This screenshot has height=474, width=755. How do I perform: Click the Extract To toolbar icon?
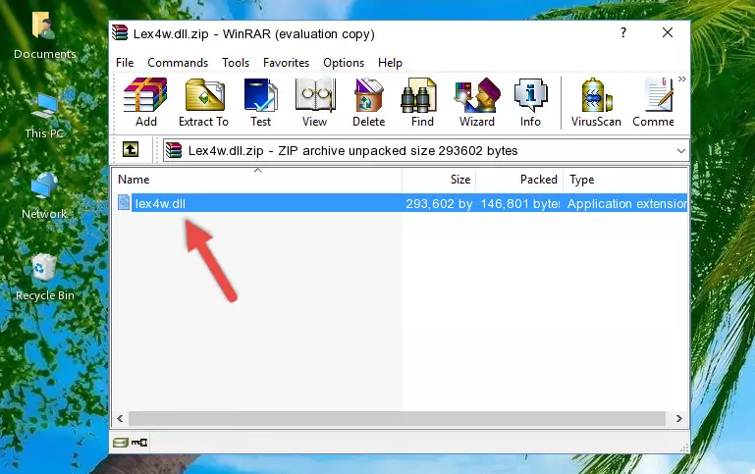[203, 102]
